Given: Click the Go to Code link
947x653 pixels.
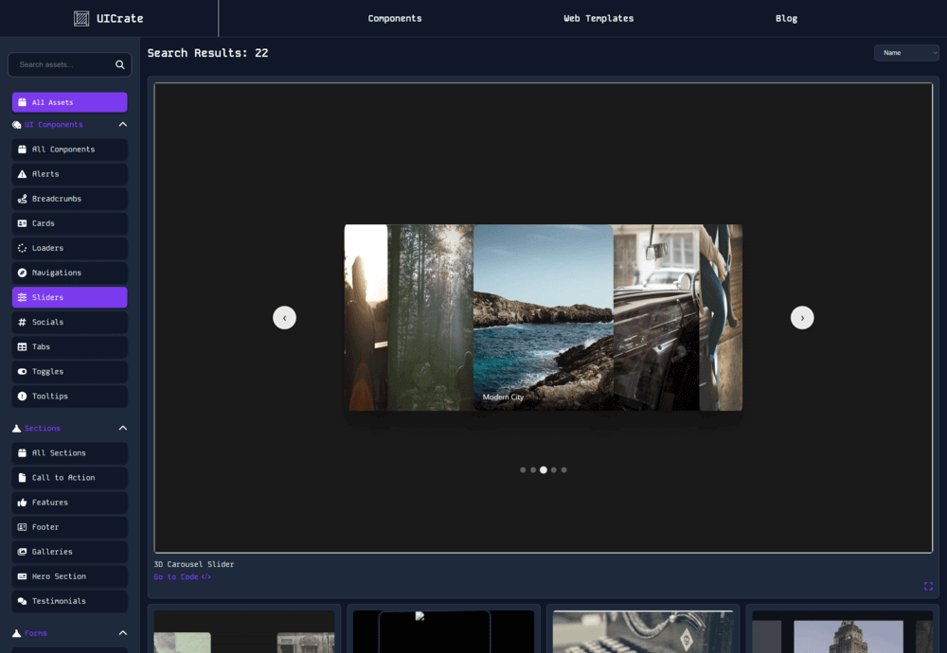Looking at the screenshot, I should [x=183, y=577].
